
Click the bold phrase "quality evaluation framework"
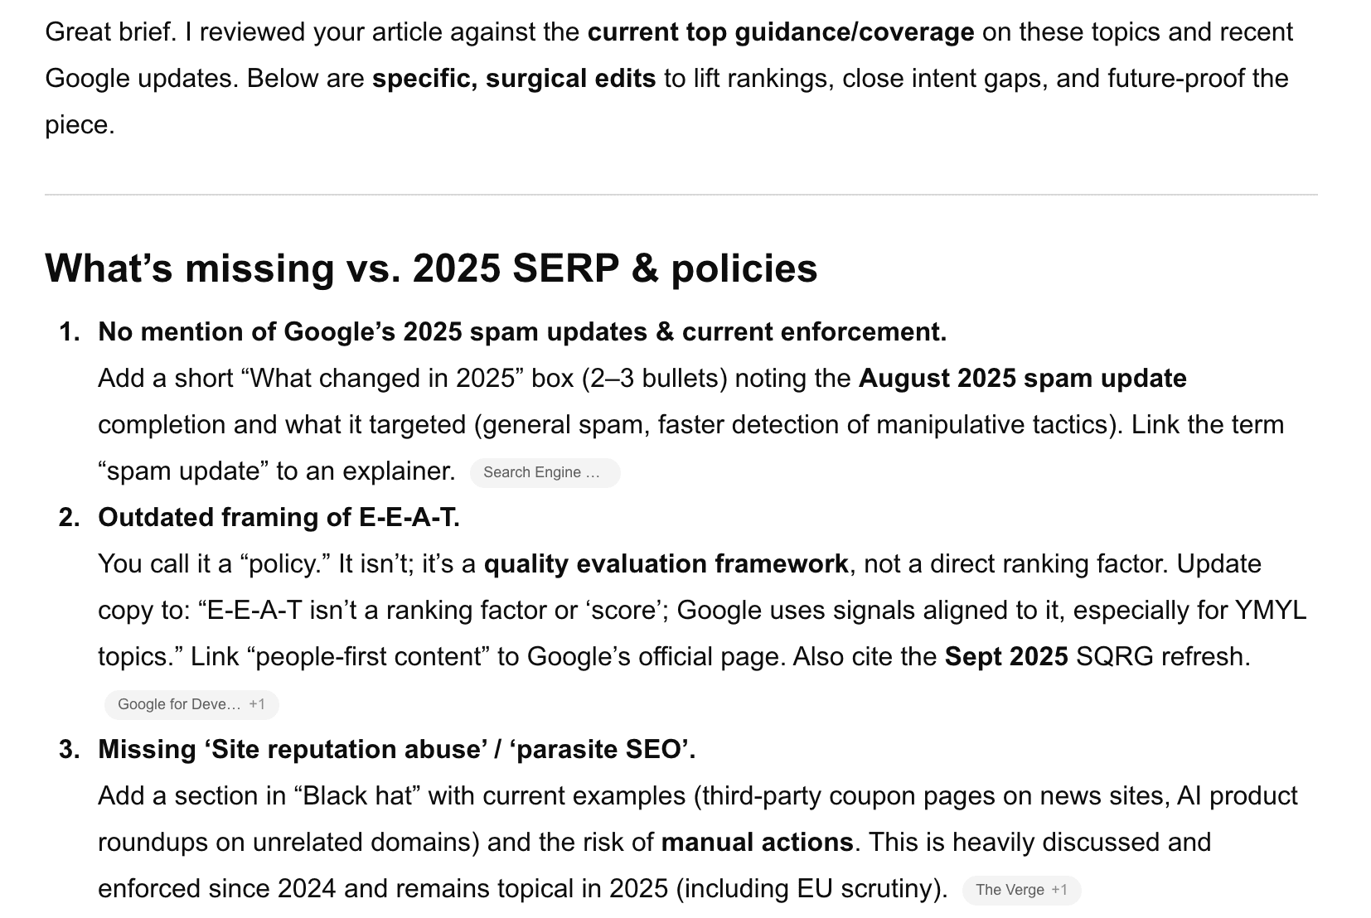pyautogui.click(x=666, y=564)
